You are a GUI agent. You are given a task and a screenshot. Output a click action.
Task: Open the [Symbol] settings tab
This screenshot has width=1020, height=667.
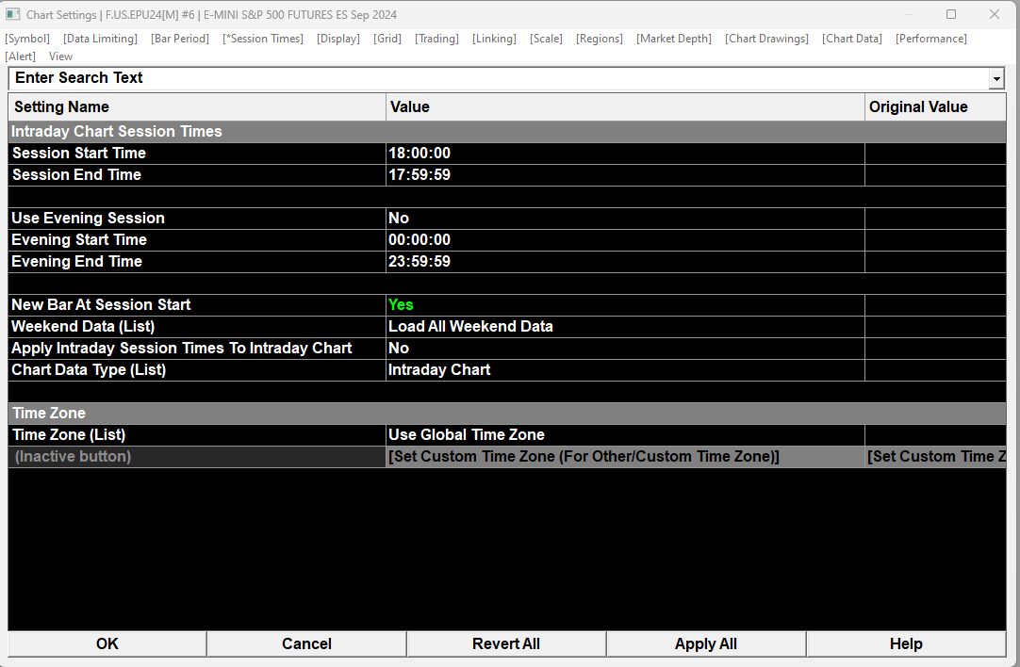[27, 39]
